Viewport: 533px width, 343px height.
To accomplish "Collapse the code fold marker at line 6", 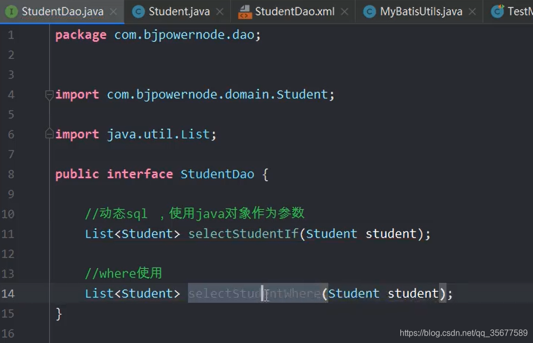I will 49,134.
